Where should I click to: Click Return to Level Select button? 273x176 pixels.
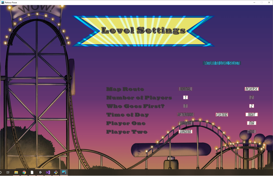222,63
